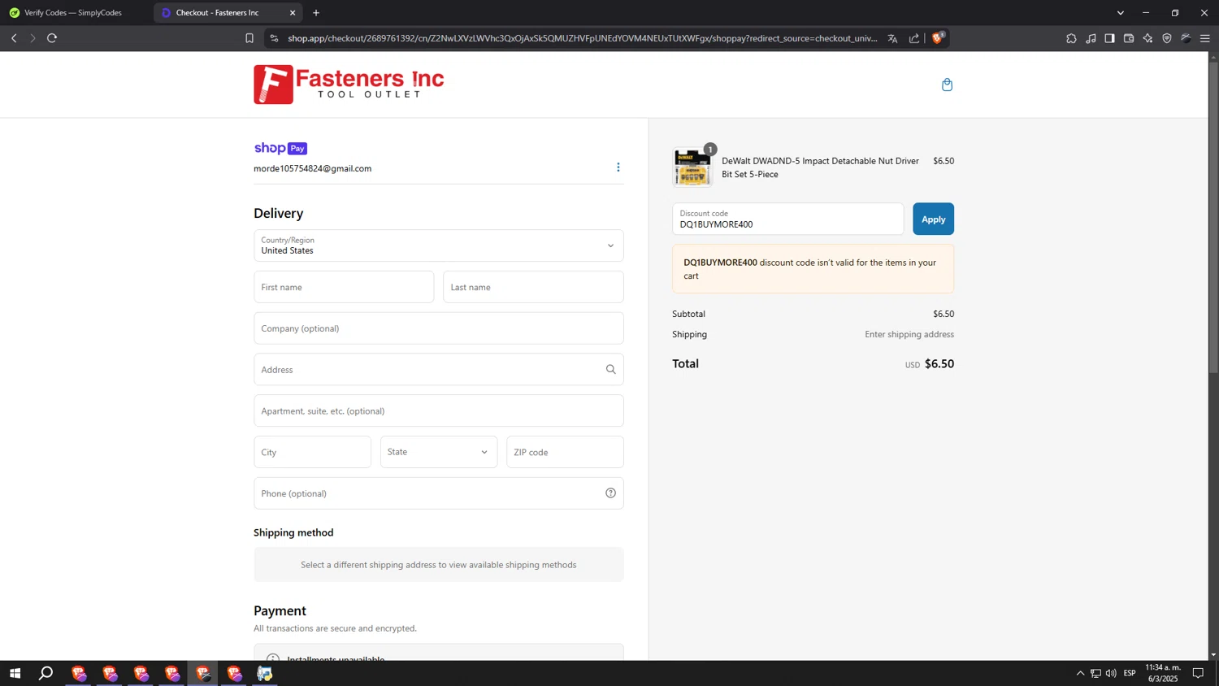Click the Apply discount button

point(933,219)
